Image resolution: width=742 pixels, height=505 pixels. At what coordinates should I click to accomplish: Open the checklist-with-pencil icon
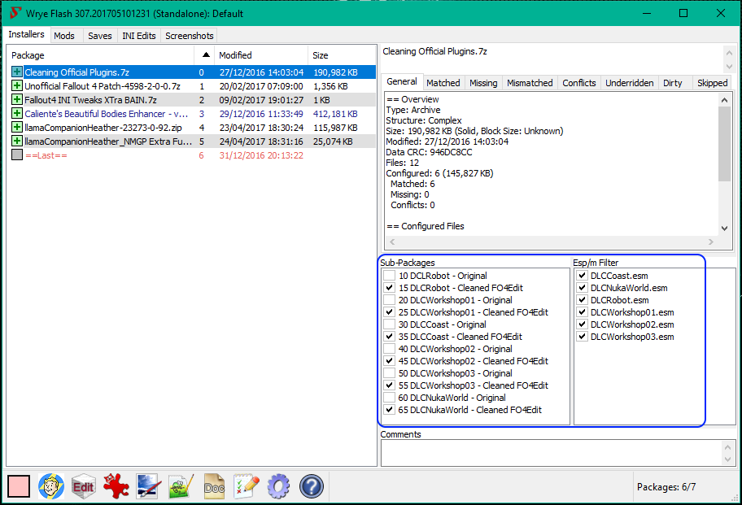click(x=247, y=486)
